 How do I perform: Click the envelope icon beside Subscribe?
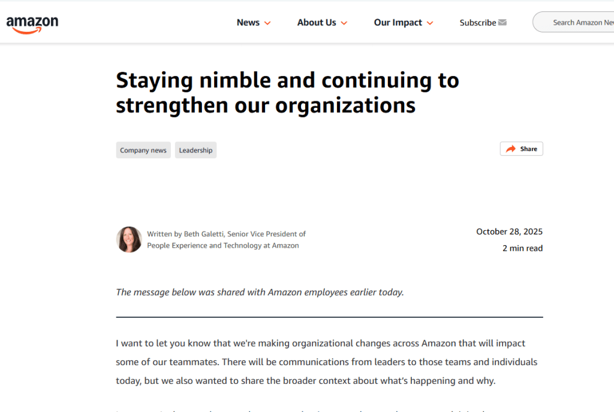click(502, 23)
